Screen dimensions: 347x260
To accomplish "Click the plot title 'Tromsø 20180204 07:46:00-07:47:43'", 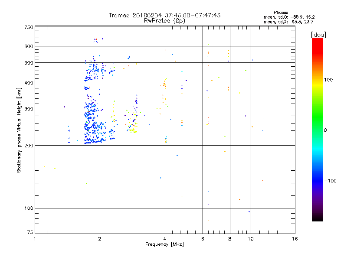I will [164, 15].
